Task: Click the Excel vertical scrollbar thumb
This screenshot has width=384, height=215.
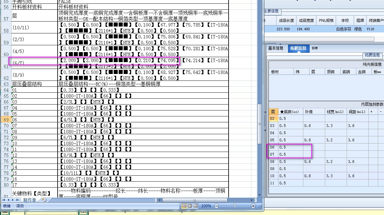Action: click(260, 124)
